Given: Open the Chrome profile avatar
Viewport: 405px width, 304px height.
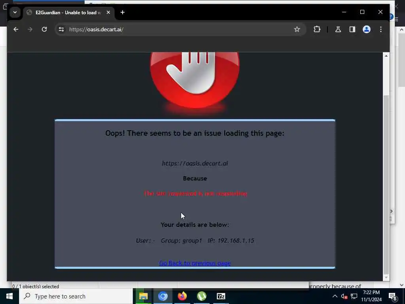Looking at the screenshot, I should pos(367,29).
